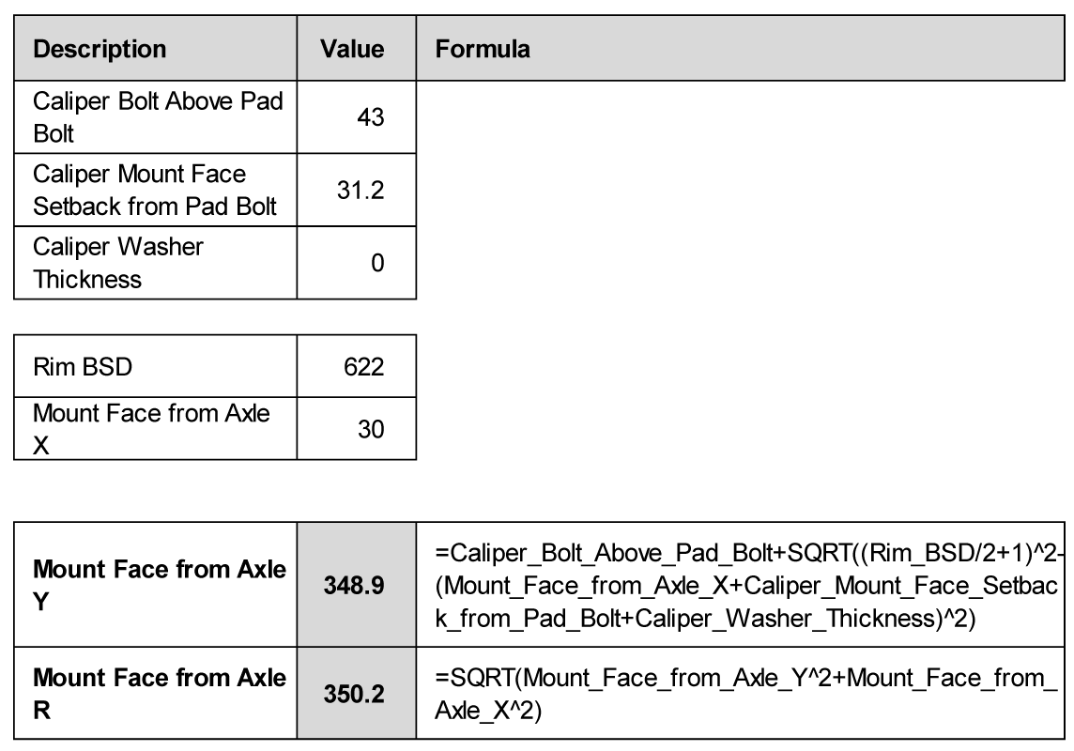Image resolution: width=1074 pixels, height=751 pixels.
Task: Select the Caliper Bolt Above Pad Bolt label
Action: click(x=158, y=116)
